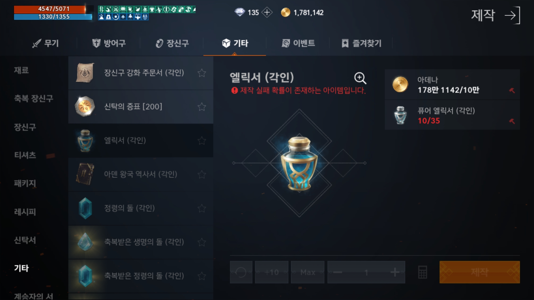Viewport: 534px width, 300px height.
Task: Tap hammer icon on 퓨어 엘릭서 (각인) material
Action: click(x=512, y=121)
